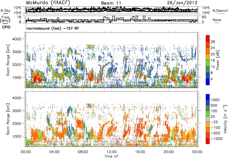
Task: Click '1000' on the velocity panel range axis
Action: tap(17, 136)
